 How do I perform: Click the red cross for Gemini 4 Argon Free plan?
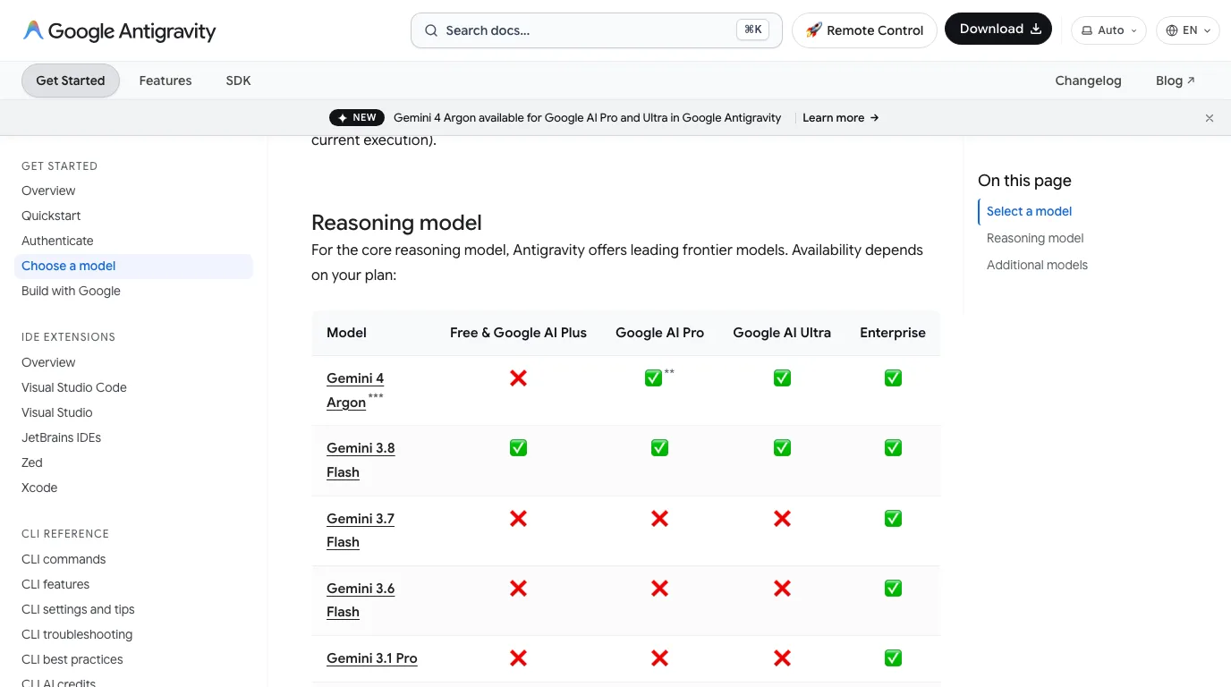518,378
